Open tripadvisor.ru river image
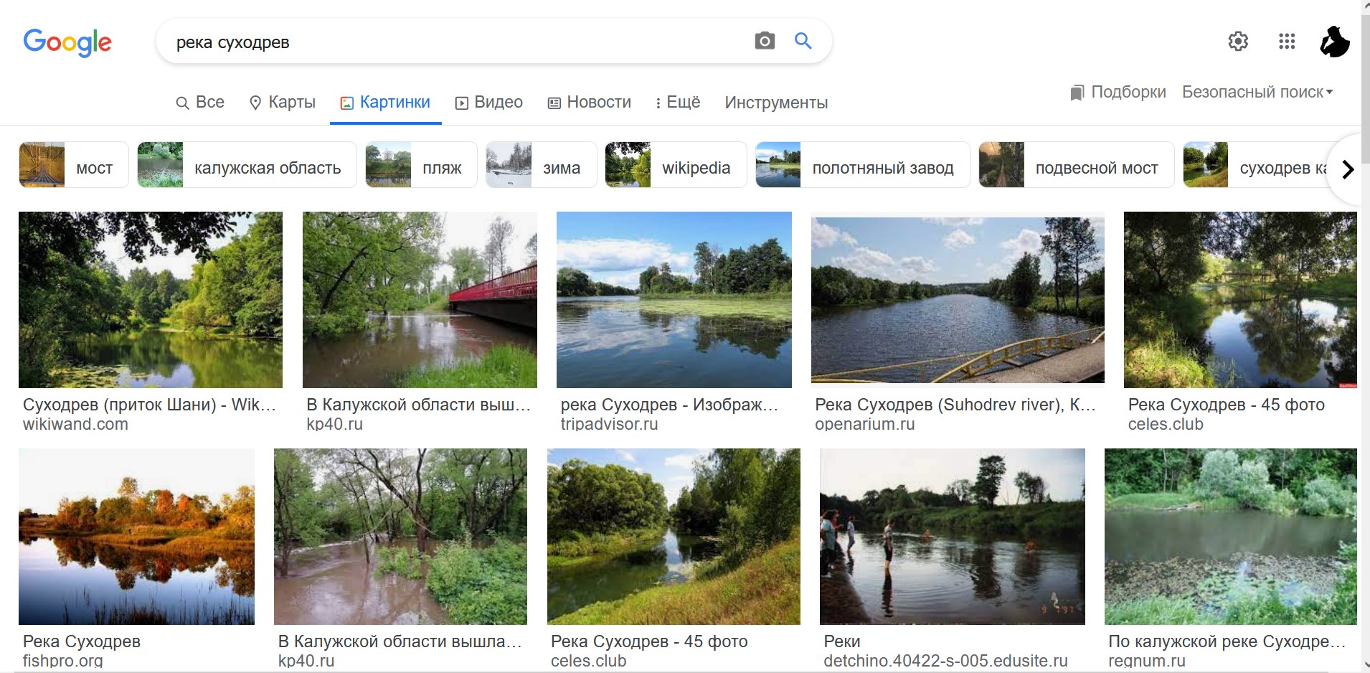The height and width of the screenshot is (673, 1370). pyautogui.click(x=674, y=300)
